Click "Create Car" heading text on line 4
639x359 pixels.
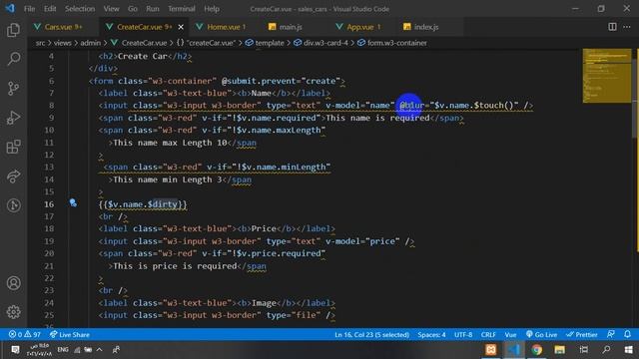[143, 56]
